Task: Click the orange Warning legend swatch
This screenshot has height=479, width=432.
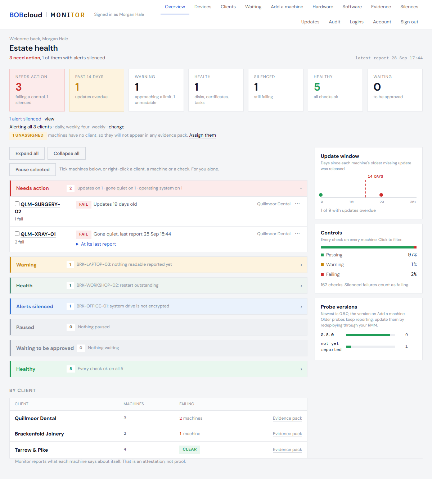Action: pyautogui.click(x=322, y=265)
